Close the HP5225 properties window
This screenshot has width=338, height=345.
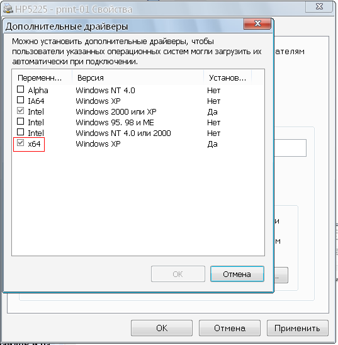tap(319, 6)
